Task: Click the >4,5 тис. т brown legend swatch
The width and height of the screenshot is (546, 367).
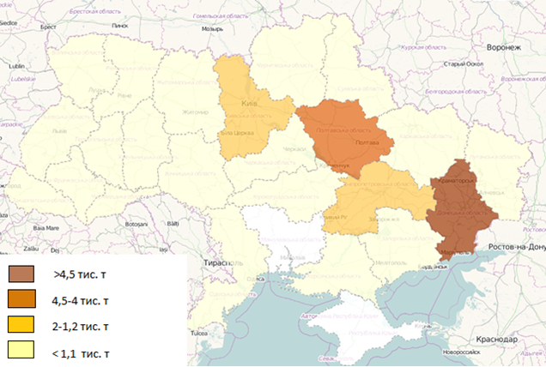Action: pos(23,275)
